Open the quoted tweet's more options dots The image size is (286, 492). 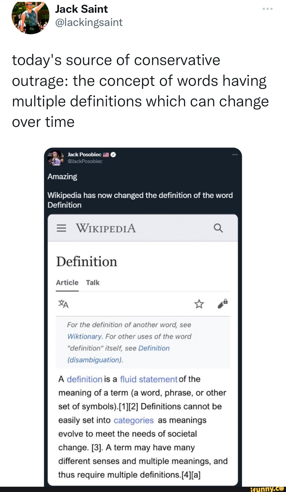click(x=235, y=154)
